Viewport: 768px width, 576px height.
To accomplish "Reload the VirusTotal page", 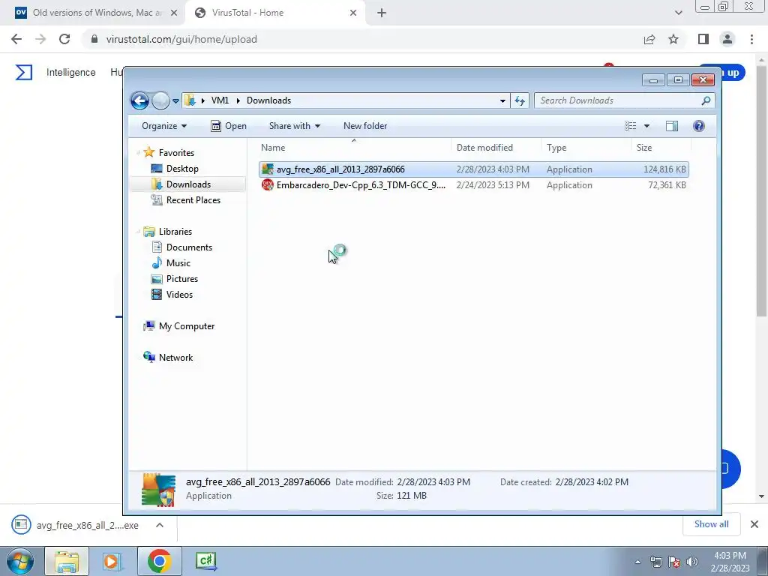I will [64, 39].
